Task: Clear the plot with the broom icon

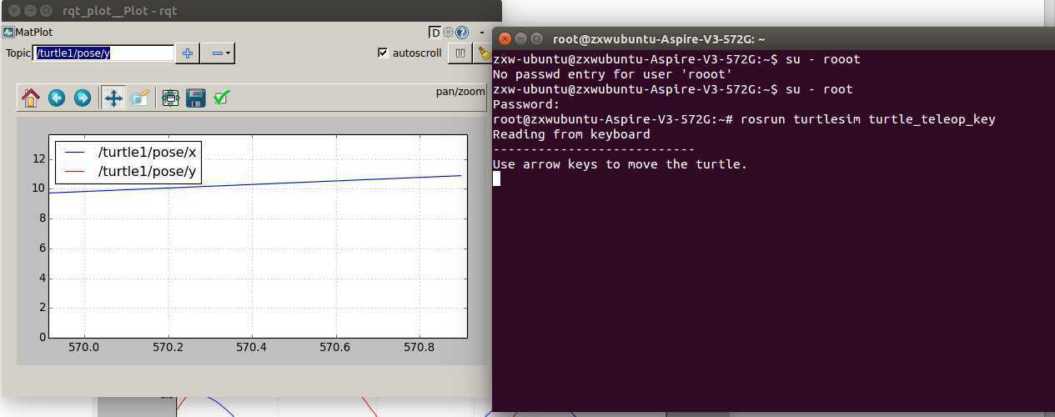Action: [x=485, y=53]
